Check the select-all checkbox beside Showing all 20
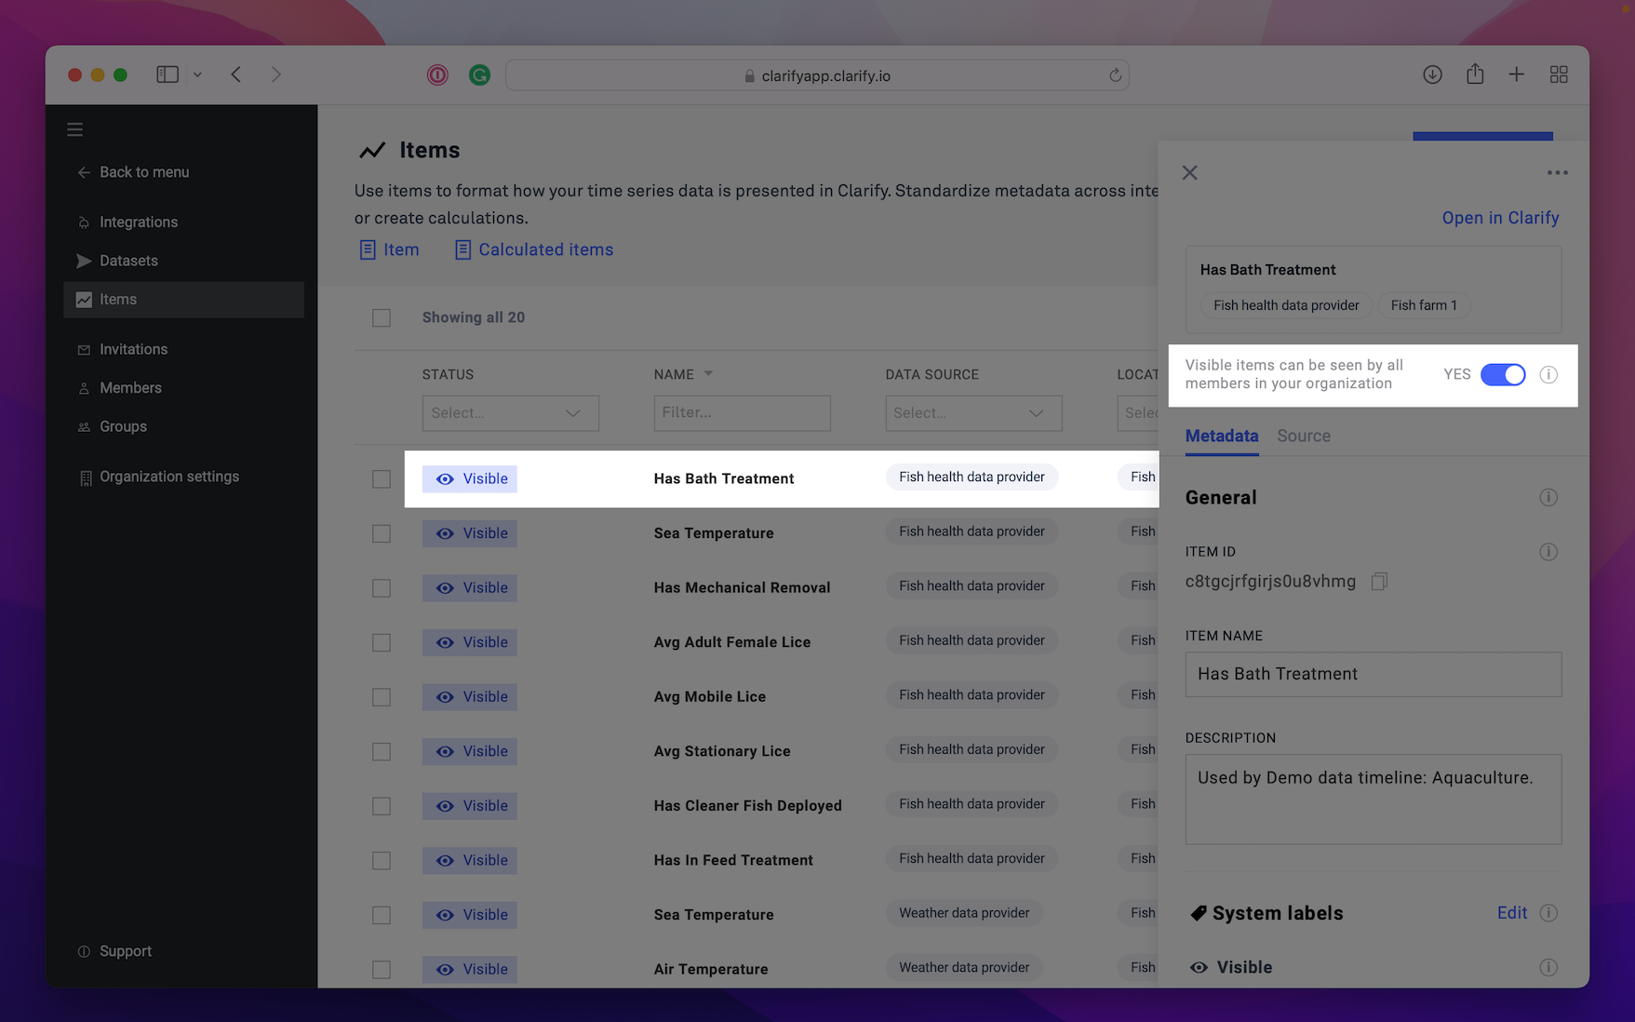Image resolution: width=1635 pixels, height=1022 pixels. tap(382, 318)
